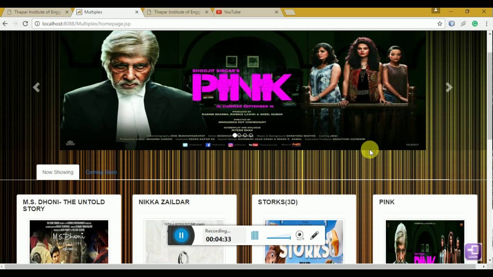Open the green Grammarly extension

pyautogui.click(x=475, y=23)
